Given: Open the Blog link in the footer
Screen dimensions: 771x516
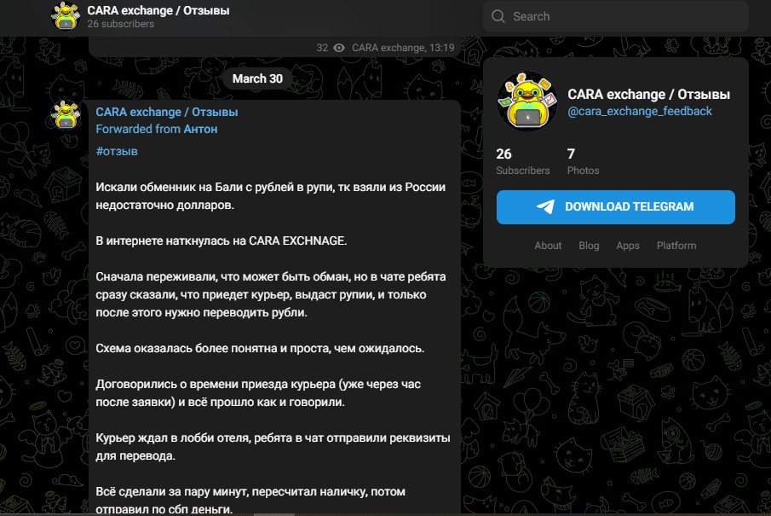Looking at the screenshot, I should [589, 246].
